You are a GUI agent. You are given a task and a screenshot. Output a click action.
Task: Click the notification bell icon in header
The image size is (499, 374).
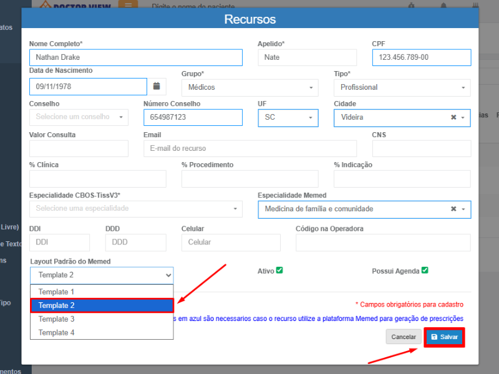[x=443, y=6]
